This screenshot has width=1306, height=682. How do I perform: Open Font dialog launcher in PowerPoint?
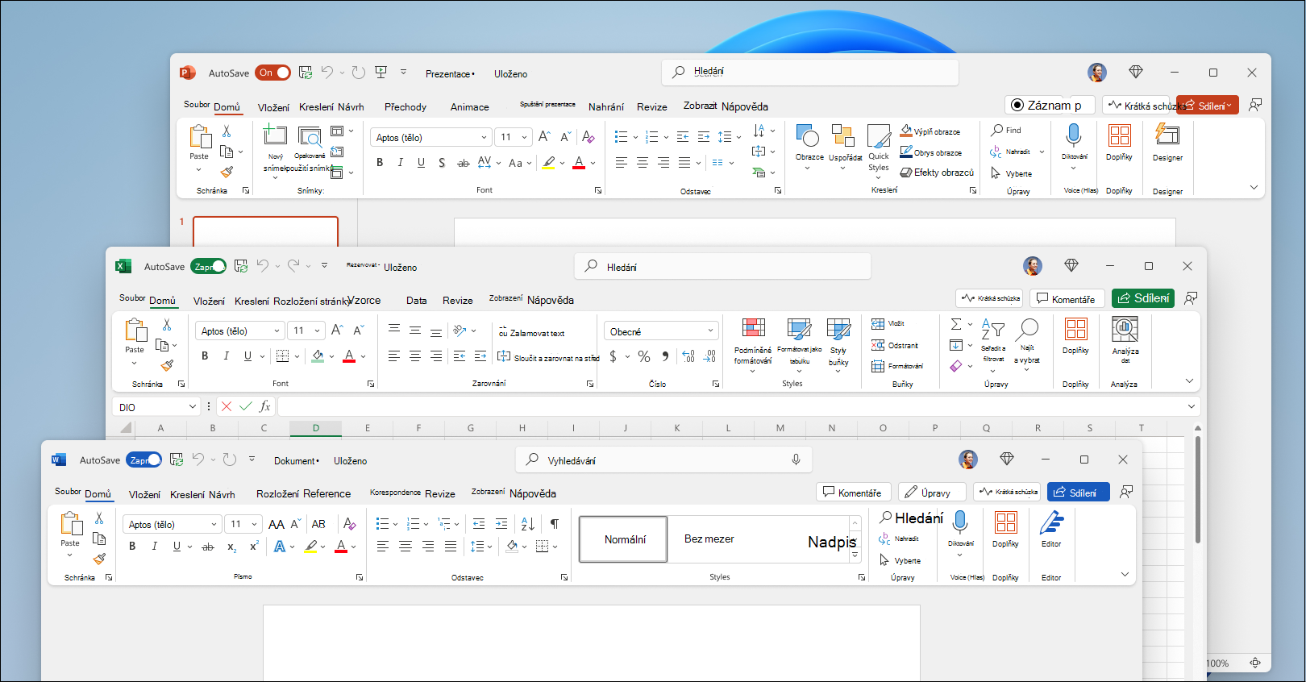[x=598, y=190]
